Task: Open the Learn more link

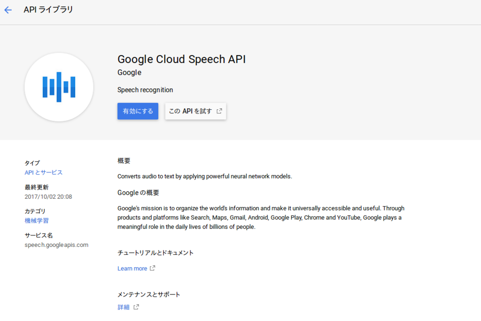Action: [132, 269]
